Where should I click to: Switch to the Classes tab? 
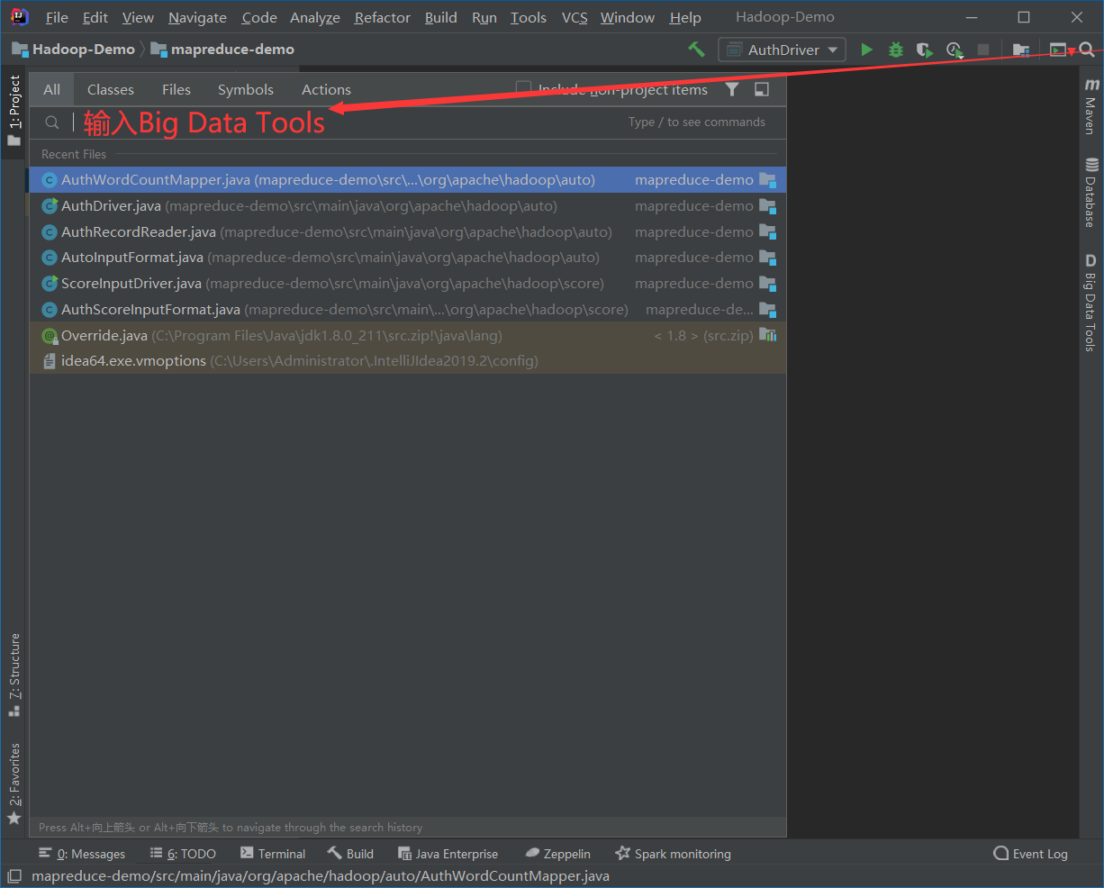(x=110, y=89)
